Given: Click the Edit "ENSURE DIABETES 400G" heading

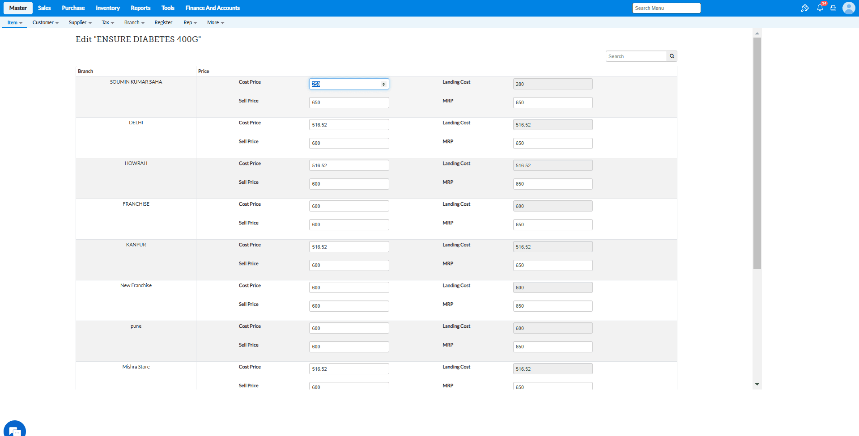Looking at the screenshot, I should pyautogui.click(x=138, y=39).
